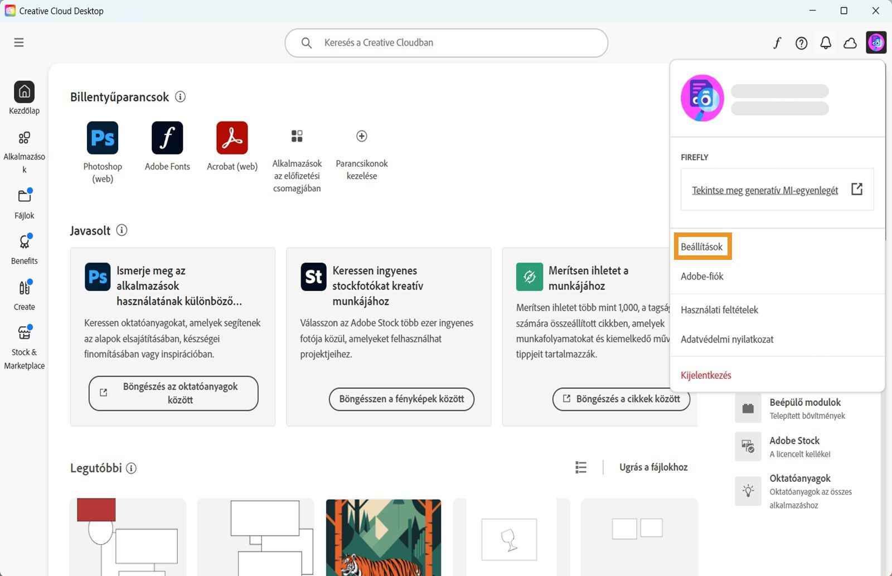This screenshot has height=576, width=892.
Task: Select Beállítások in account menu
Action: (x=702, y=246)
